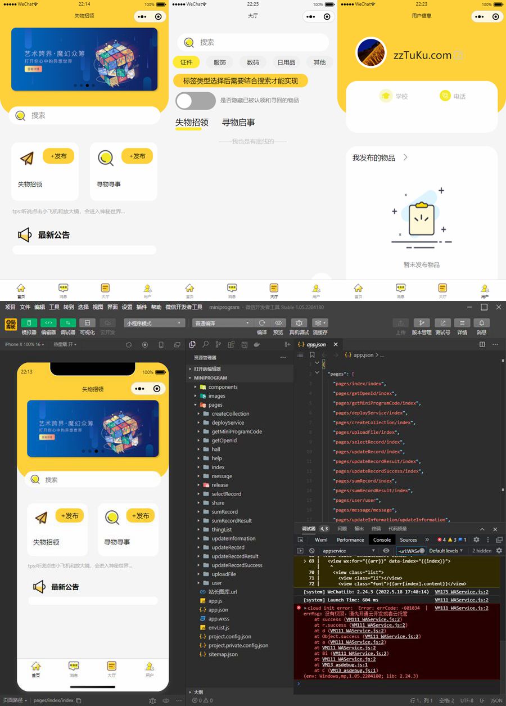Click the clear console icon beside appservice
This screenshot has height=706, width=506.
311,551
